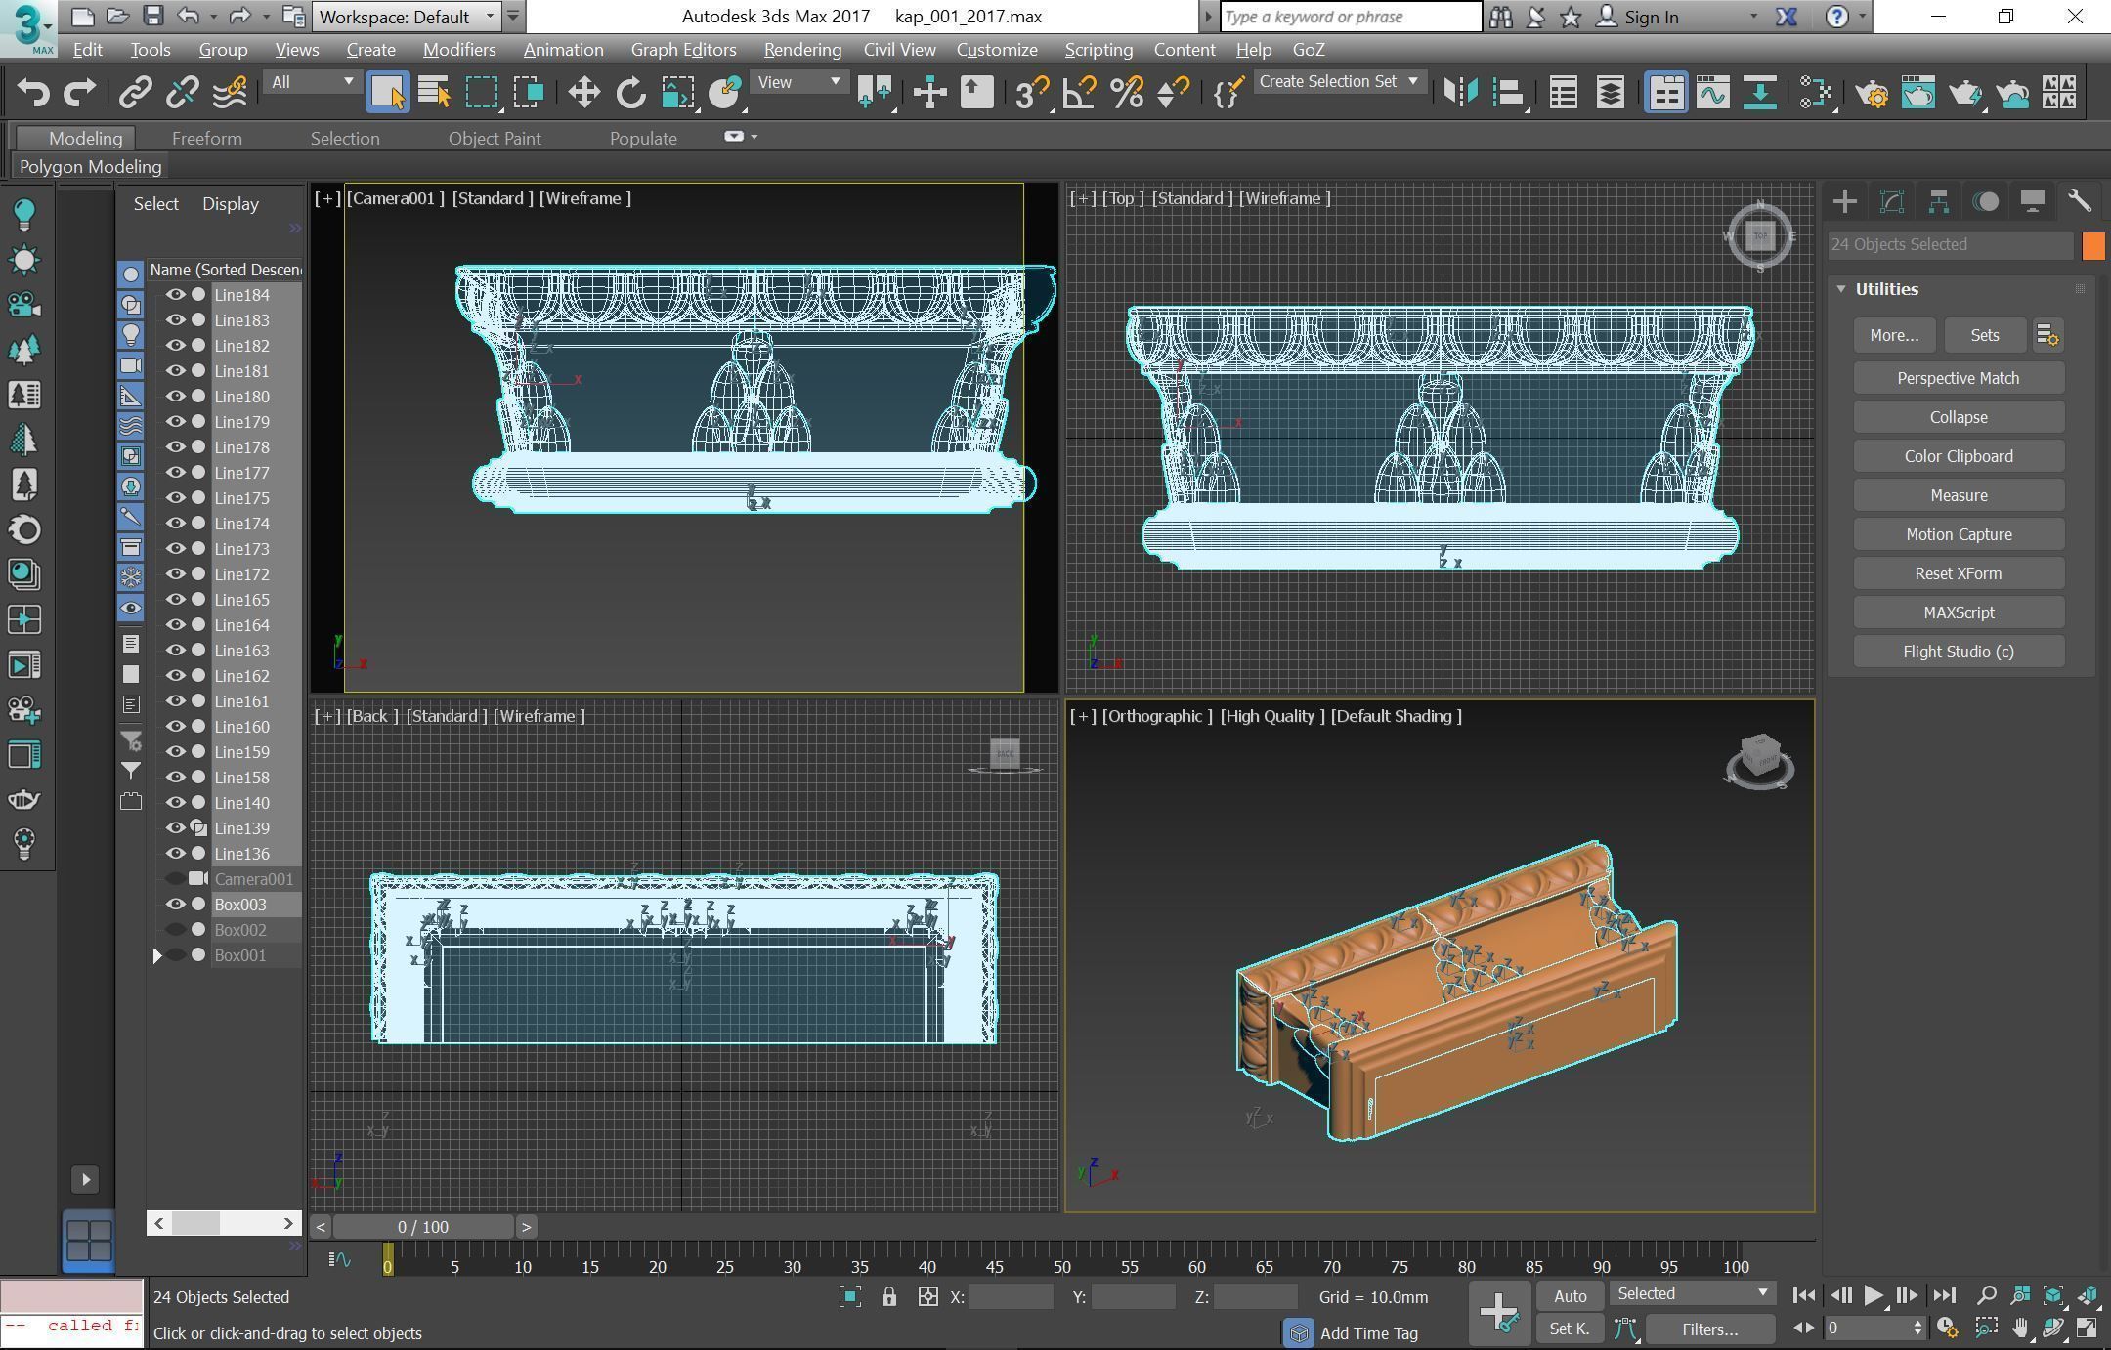
Task: Click the scene explorer horizontal scrollbar
Action: coord(224,1223)
